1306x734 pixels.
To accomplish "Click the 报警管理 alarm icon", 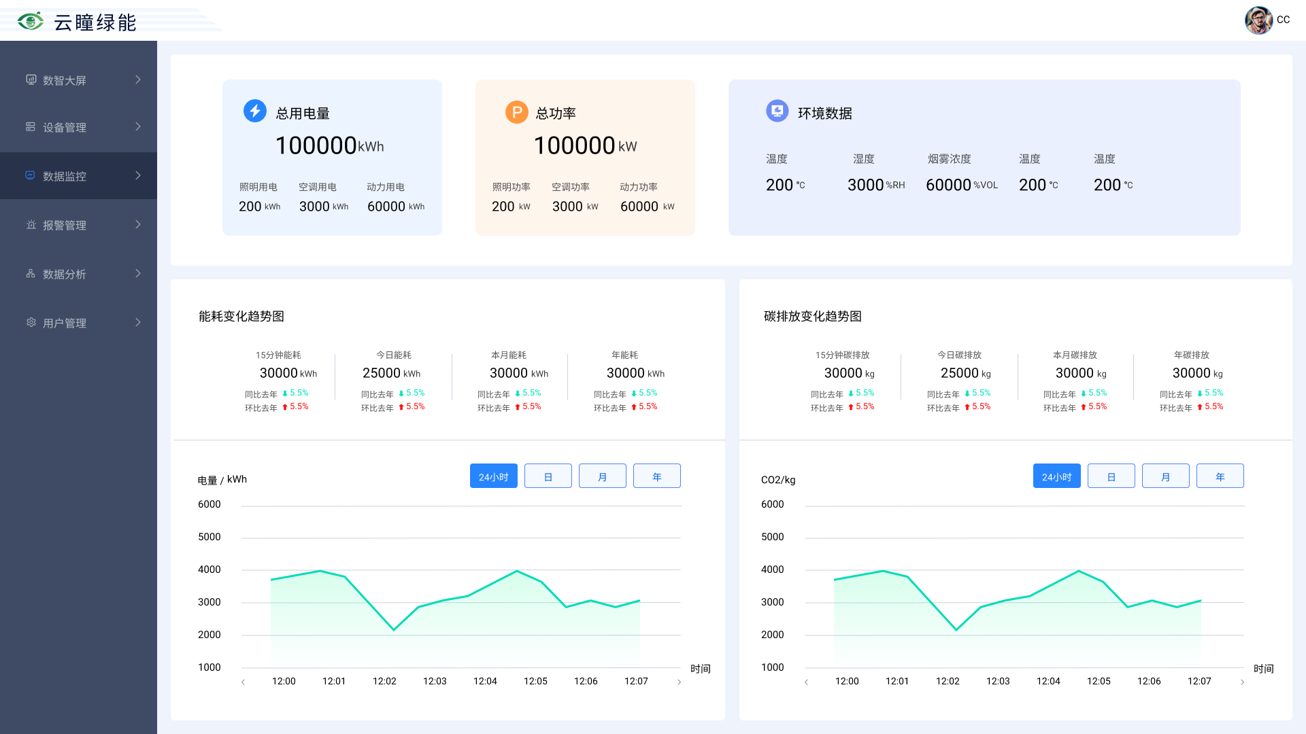I will [x=31, y=225].
